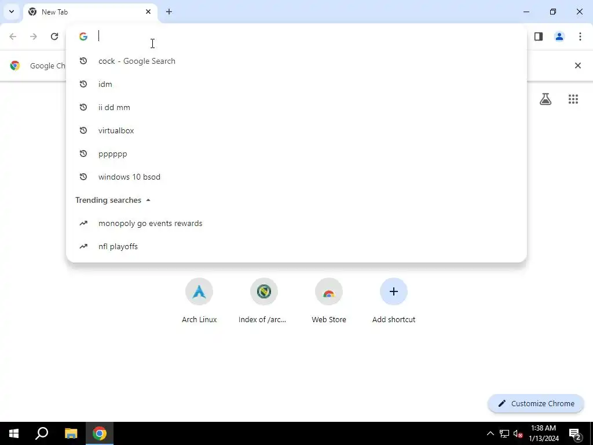Open Windows taskbar search
The image size is (593, 445).
(x=42, y=433)
